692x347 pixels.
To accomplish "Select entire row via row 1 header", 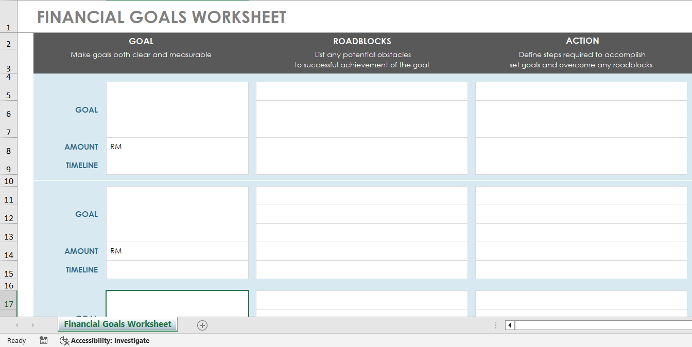I will tap(8, 17).
